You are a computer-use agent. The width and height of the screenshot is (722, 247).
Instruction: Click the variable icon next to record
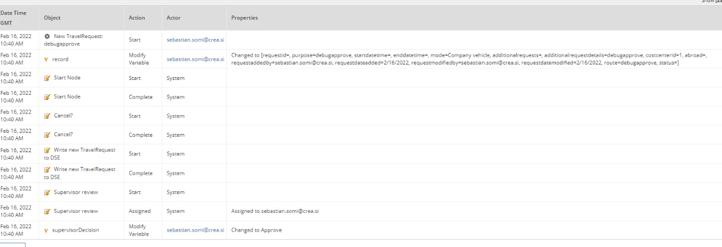tap(47, 59)
